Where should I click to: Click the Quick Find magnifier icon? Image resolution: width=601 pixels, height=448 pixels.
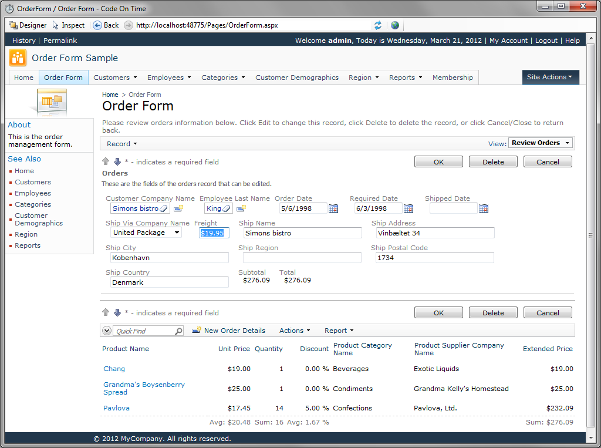pos(178,331)
